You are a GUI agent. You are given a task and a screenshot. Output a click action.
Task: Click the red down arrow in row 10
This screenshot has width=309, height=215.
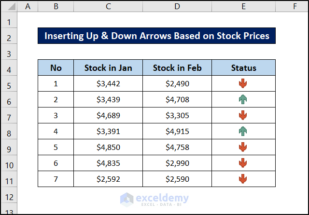[x=243, y=163]
